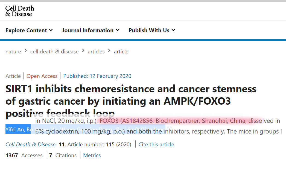Open the Metrics link
Image resolution: width=286 pixels, height=173 pixels.
(x=92, y=155)
